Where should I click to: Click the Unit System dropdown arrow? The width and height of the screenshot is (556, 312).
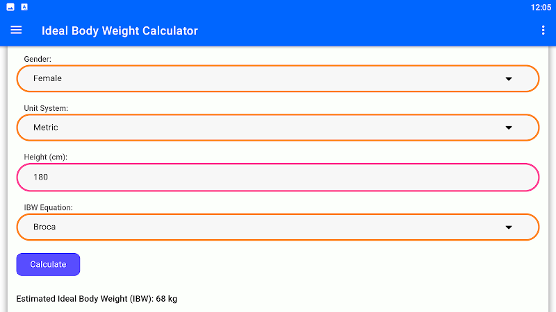point(509,128)
